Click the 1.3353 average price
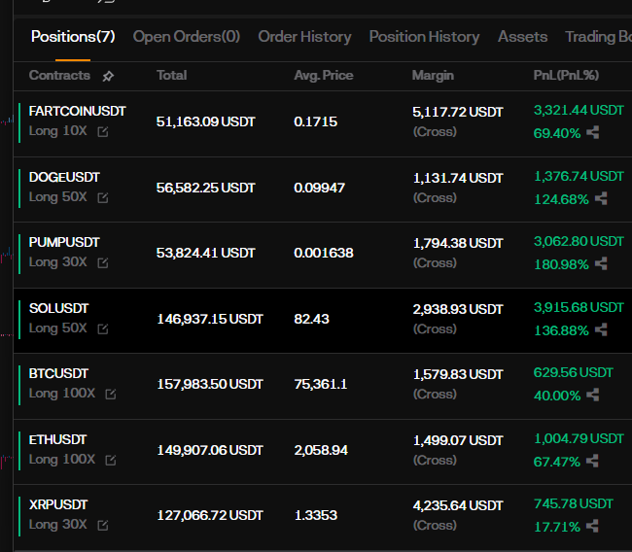This screenshot has height=552, width=632. pyautogui.click(x=316, y=515)
